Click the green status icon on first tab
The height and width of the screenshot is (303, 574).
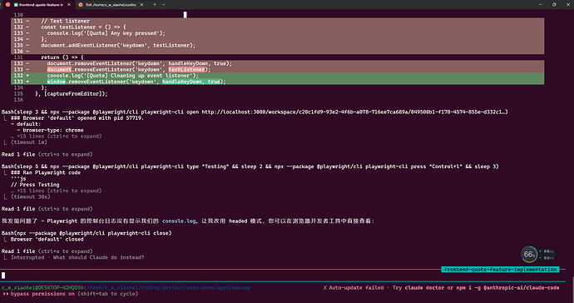coord(16,5)
